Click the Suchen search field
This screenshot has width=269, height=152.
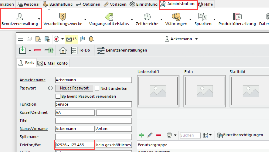tap(190, 135)
